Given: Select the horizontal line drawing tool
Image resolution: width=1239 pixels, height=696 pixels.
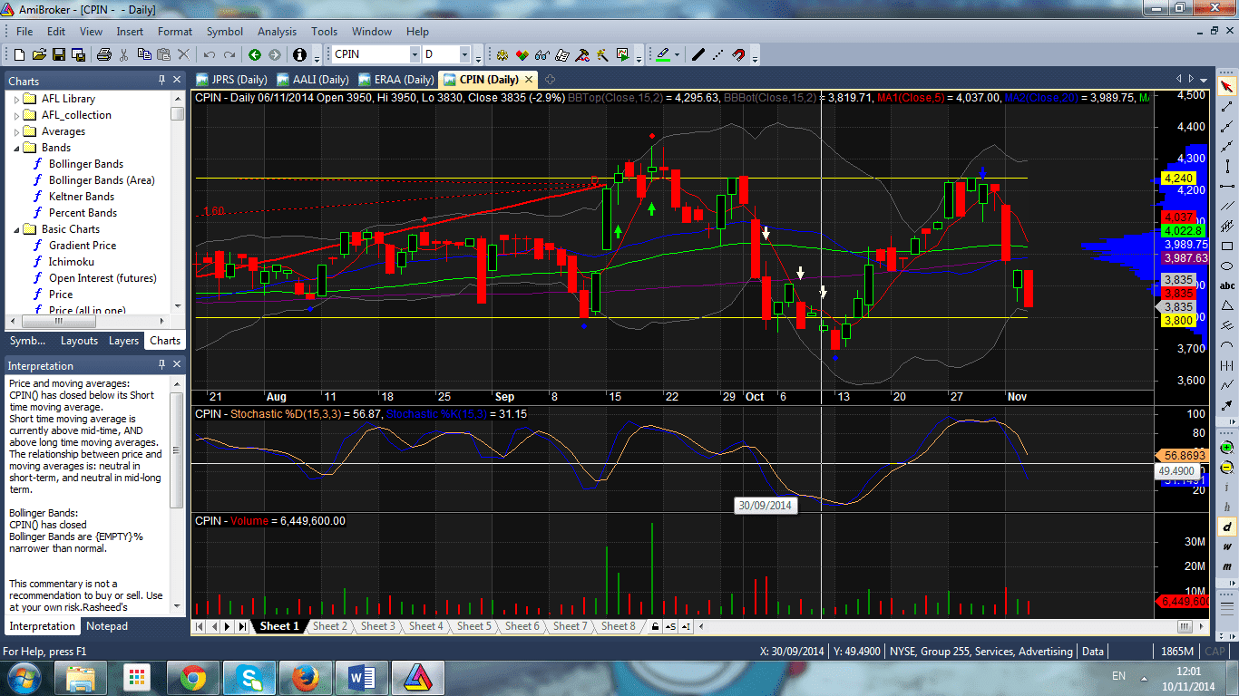Looking at the screenshot, I should pos(1227,187).
